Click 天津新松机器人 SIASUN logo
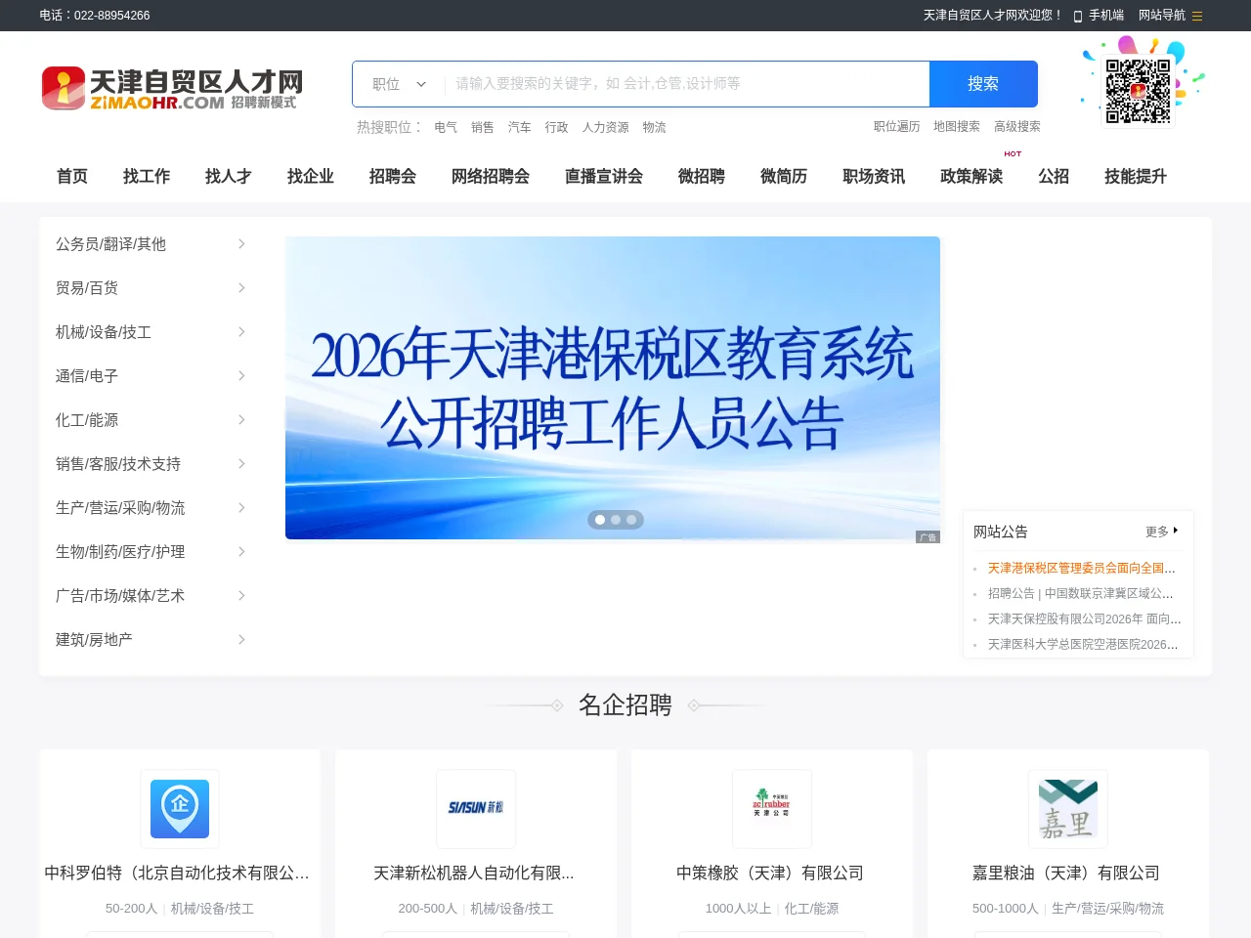The width and height of the screenshot is (1251, 938). (476, 809)
